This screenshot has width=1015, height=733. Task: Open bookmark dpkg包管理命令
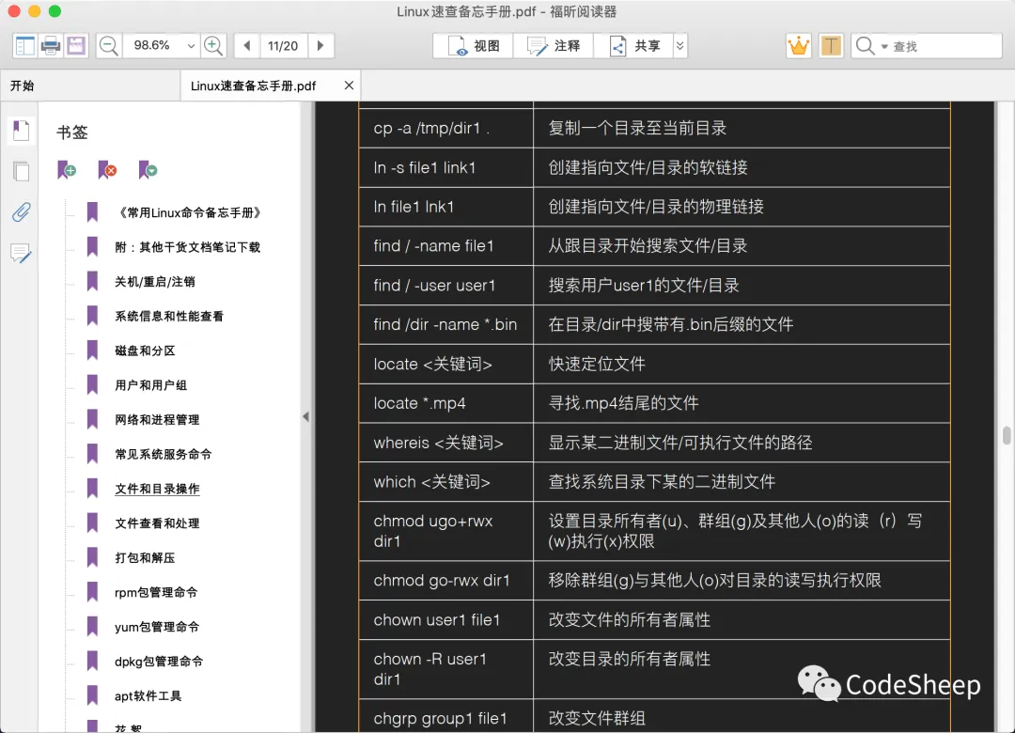point(159,662)
